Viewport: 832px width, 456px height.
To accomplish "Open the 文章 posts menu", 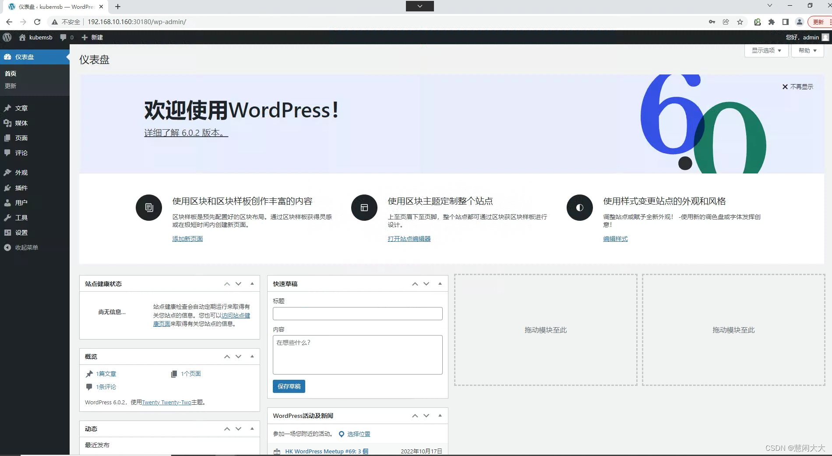I will point(21,108).
